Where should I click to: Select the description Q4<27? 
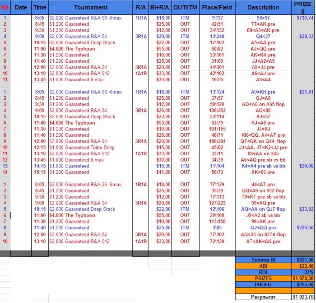(x=263, y=37)
